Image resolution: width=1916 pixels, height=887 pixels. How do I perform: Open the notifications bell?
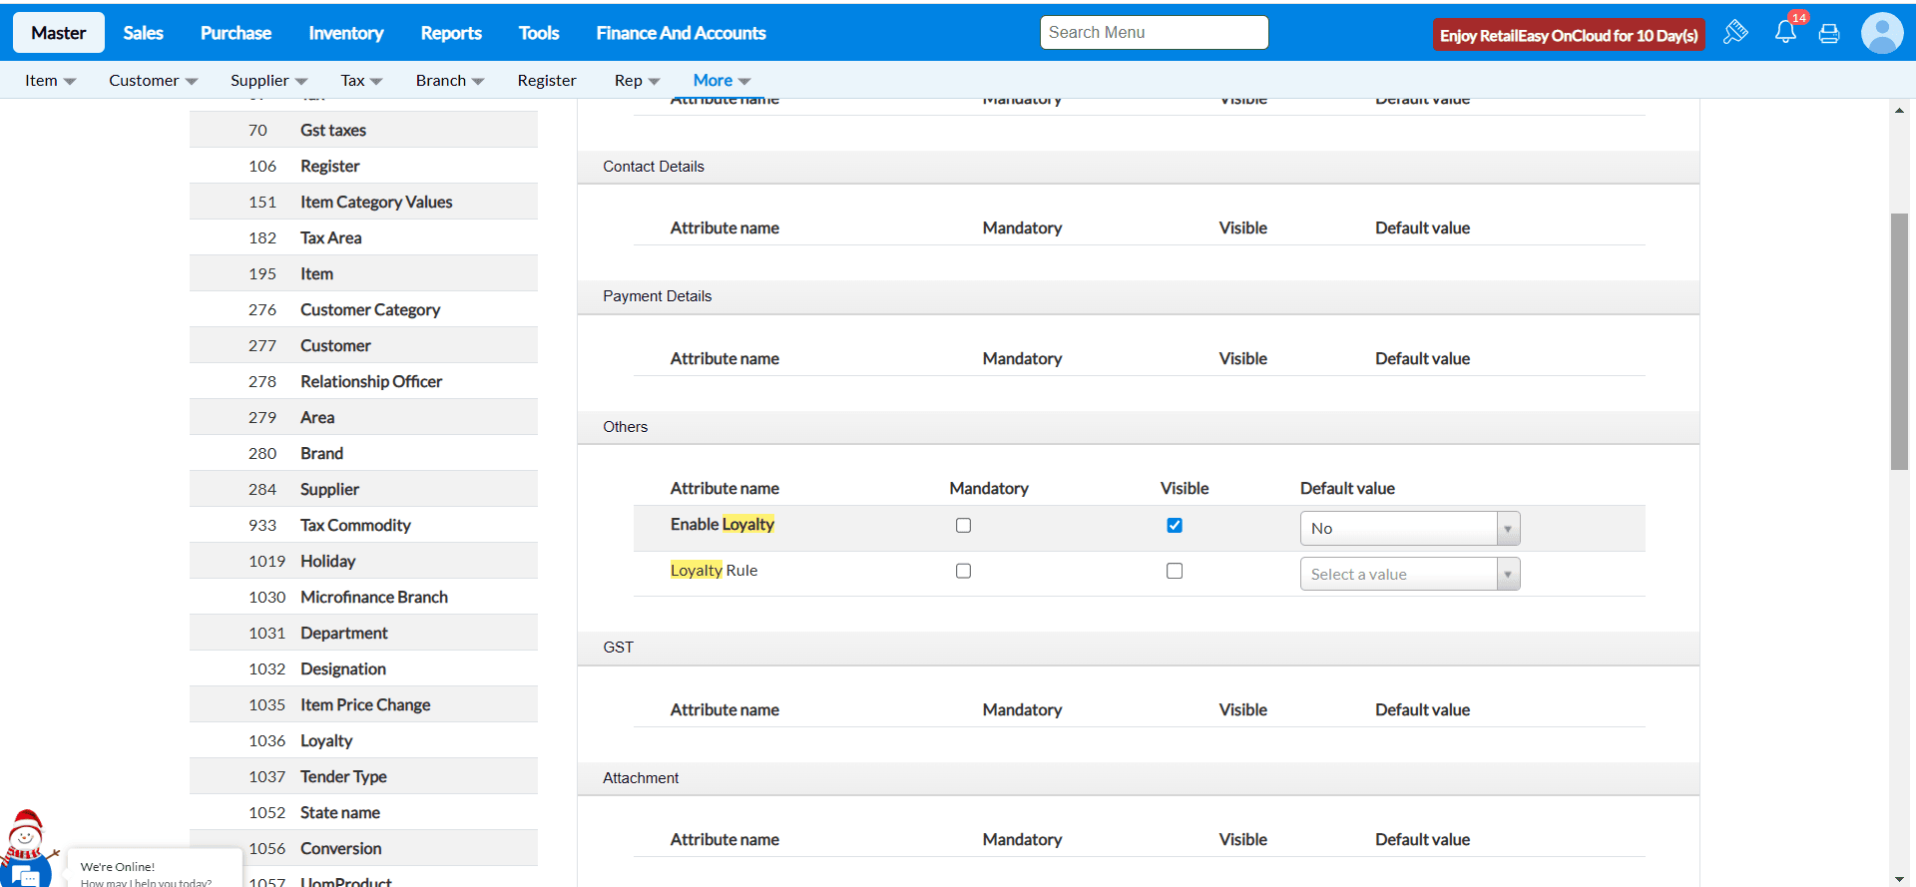coord(1785,33)
